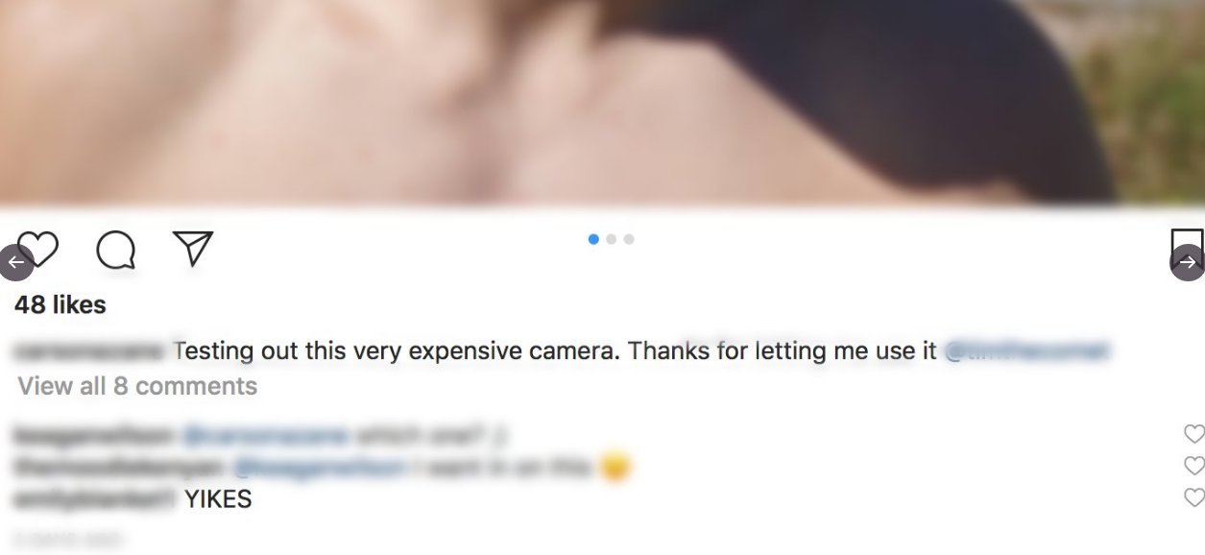1205x555 pixels.
Task: Share the post via paper plane icon
Action: (193, 249)
